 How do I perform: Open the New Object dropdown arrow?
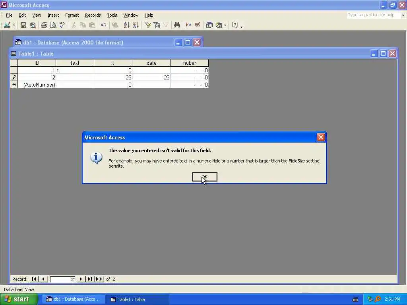(225, 25)
